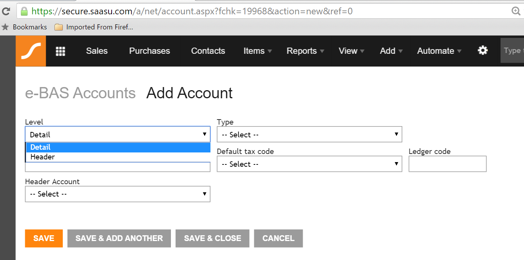Select the Detail option in Level list
Image resolution: width=524 pixels, height=260 pixels.
(118, 147)
